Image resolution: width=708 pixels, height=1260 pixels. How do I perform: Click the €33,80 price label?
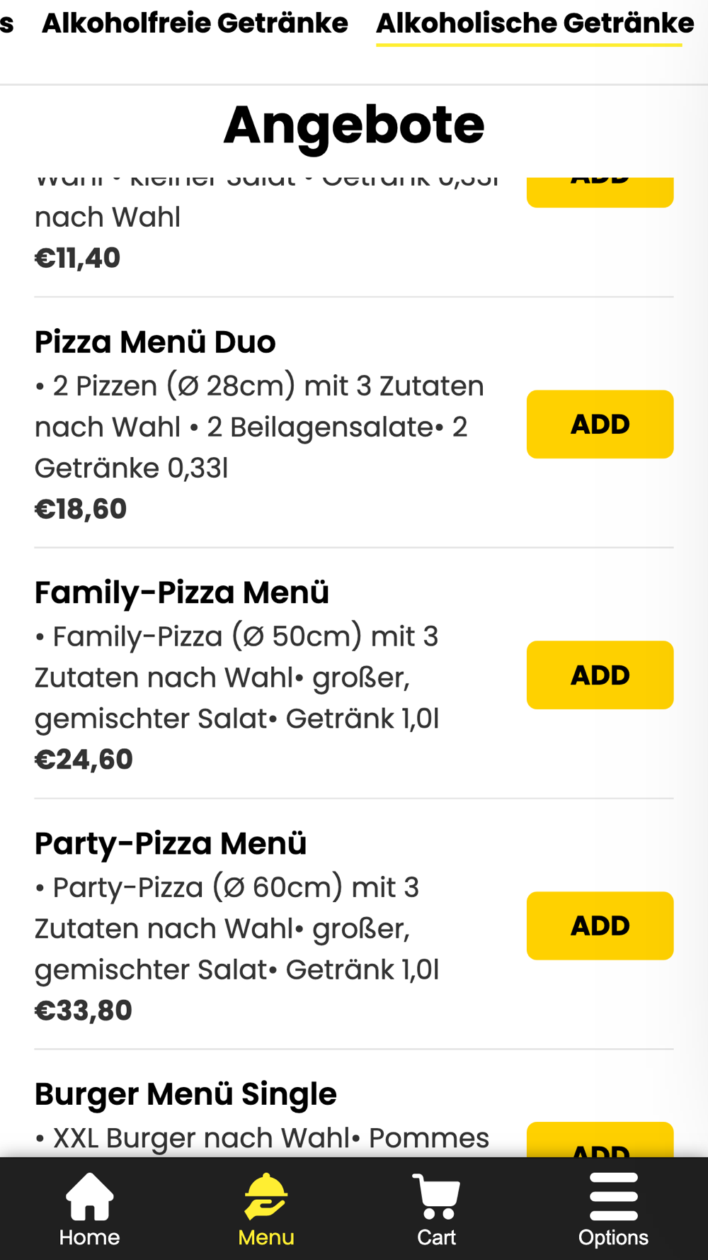84,1011
